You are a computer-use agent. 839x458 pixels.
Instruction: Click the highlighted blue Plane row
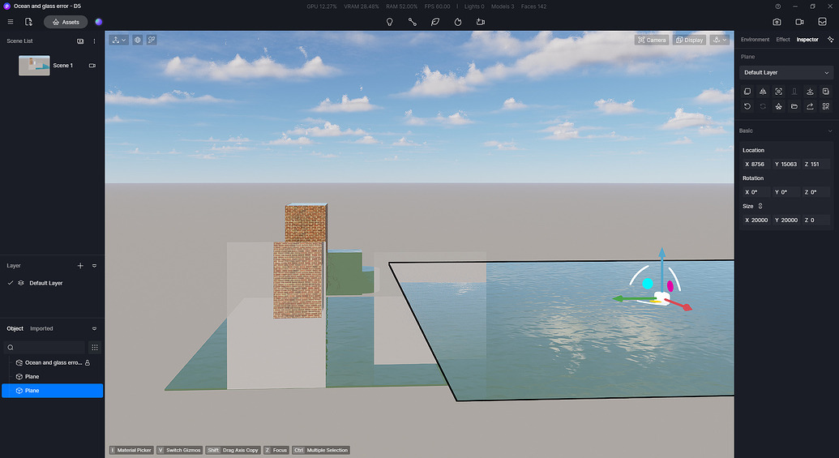[x=53, y=391]
